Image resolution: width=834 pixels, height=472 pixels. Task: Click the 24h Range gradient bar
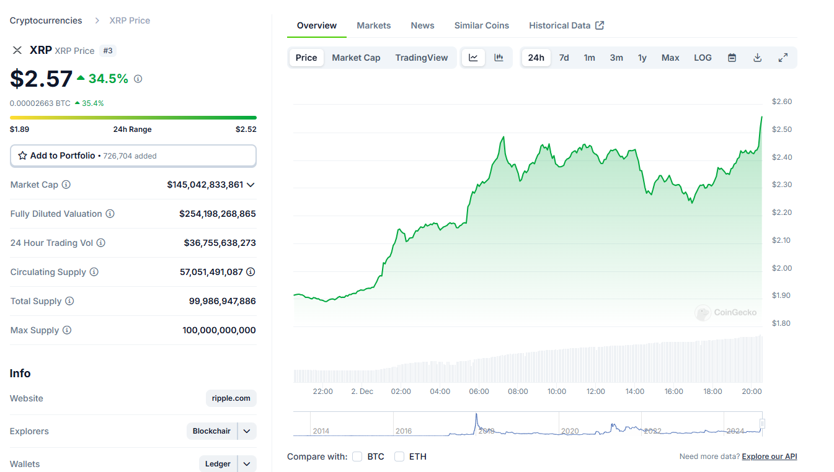point(133,118)
